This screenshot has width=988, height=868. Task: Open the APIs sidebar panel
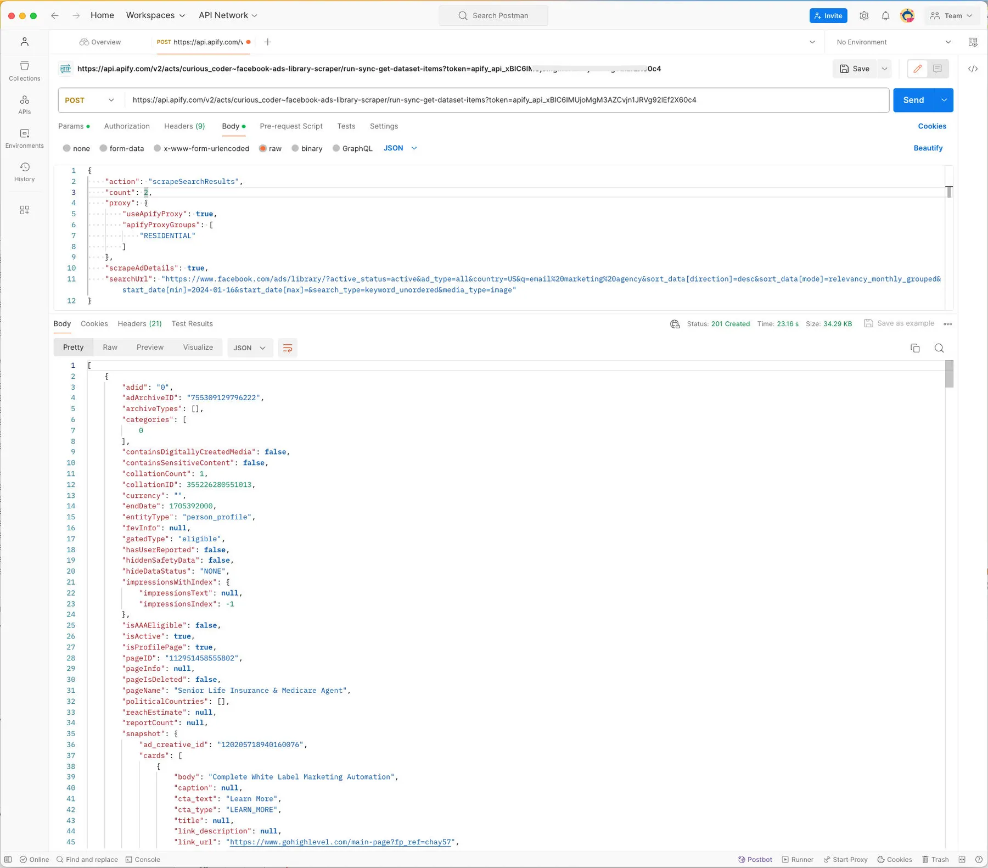pos(25,105)
